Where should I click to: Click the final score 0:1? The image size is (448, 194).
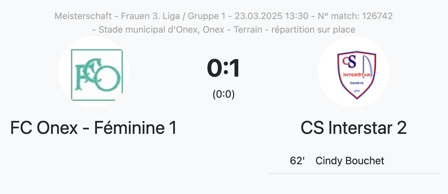224,68
